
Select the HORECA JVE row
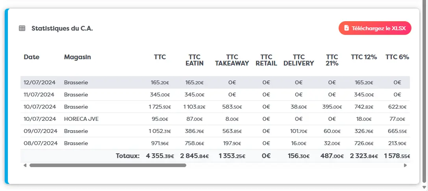215,119
